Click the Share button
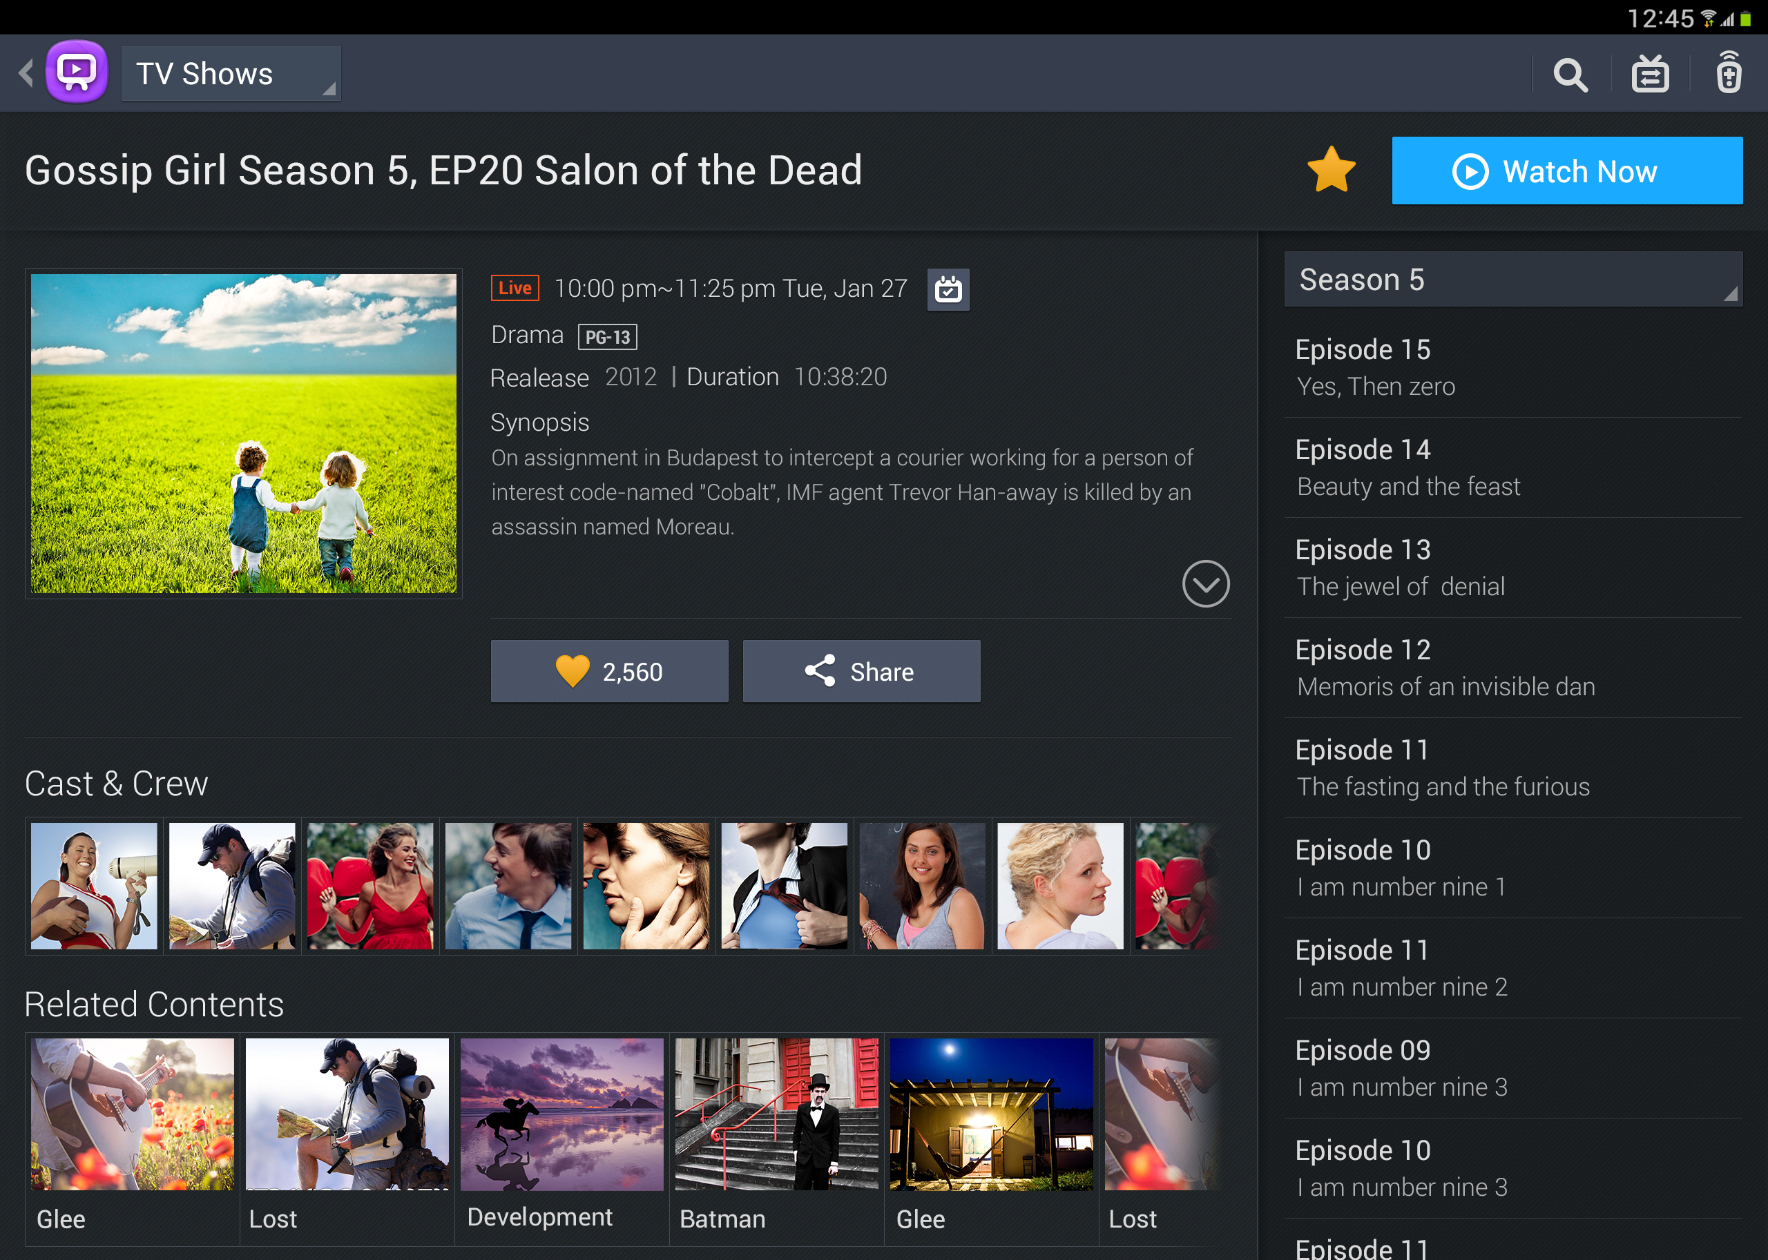 point(861,671)
